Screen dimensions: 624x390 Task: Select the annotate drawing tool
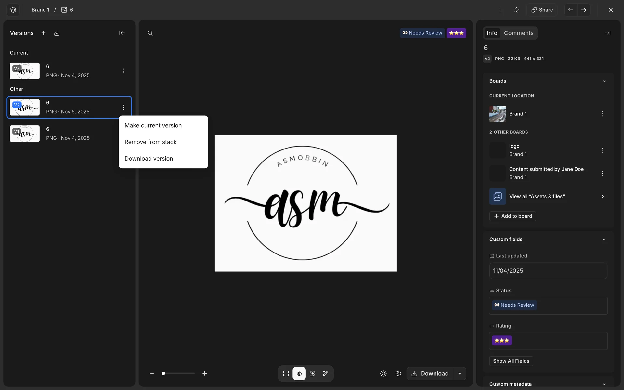[x=326, y=373]
